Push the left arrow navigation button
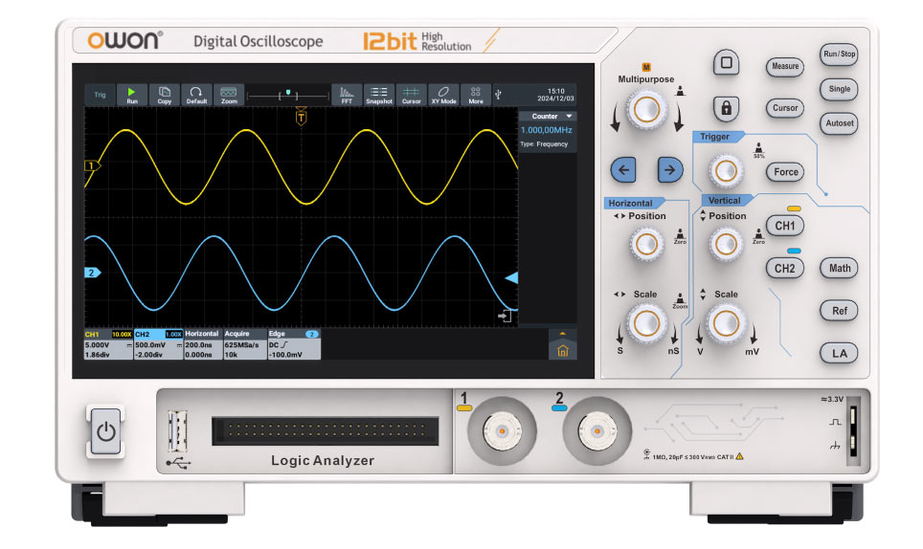The image size is (923, 549). coord(623,170)
